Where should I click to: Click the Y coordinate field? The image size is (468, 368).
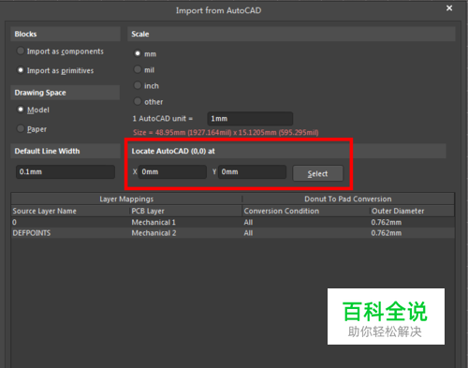(x=252, y=171)
